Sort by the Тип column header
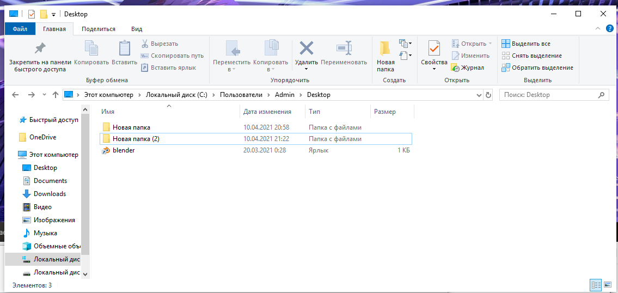618x293 pixels. (338, 112)
